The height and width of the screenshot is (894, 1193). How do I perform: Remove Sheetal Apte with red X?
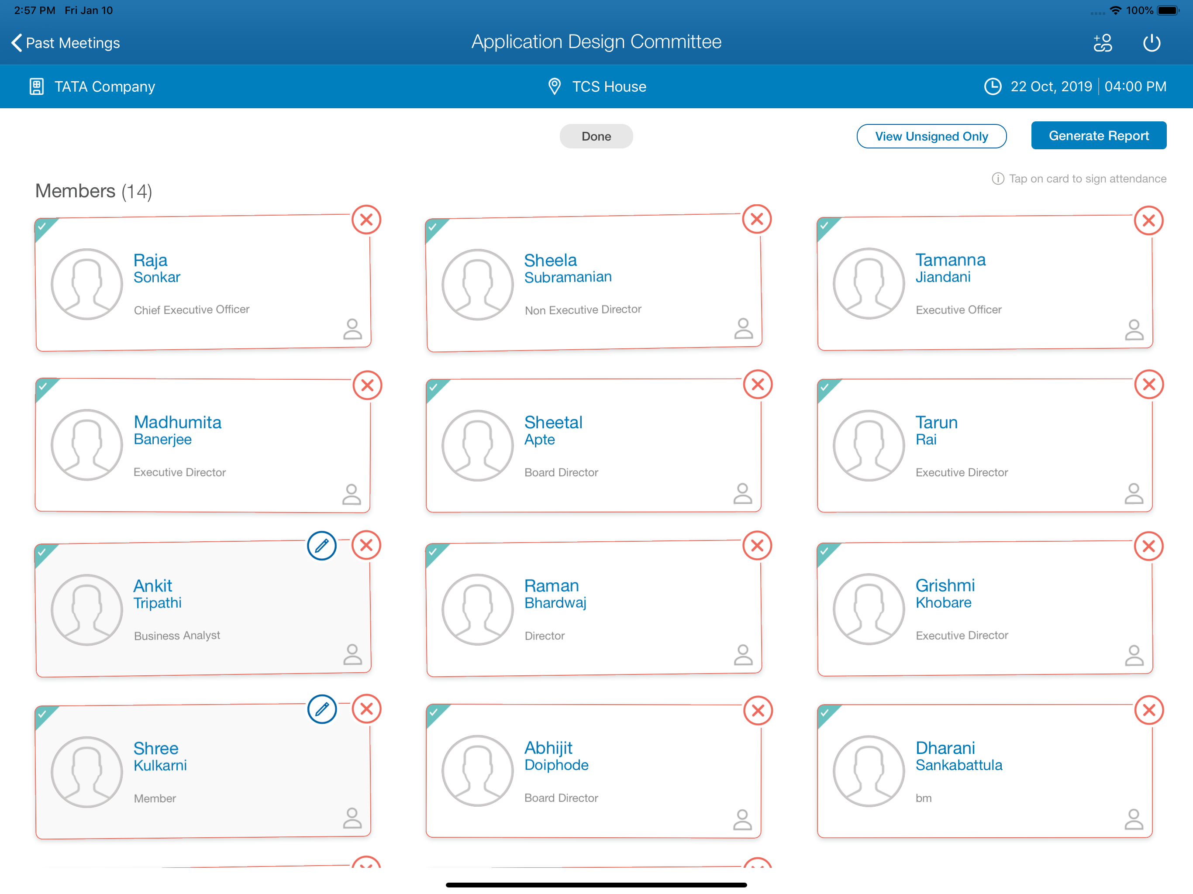[x=758, y=385]
